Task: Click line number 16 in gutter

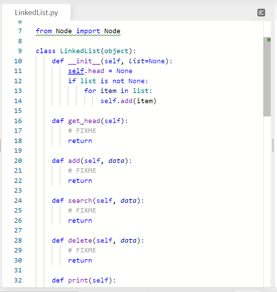Action: point(18,121)
